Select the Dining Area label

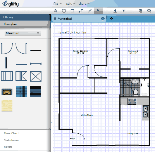coord(133,133)
